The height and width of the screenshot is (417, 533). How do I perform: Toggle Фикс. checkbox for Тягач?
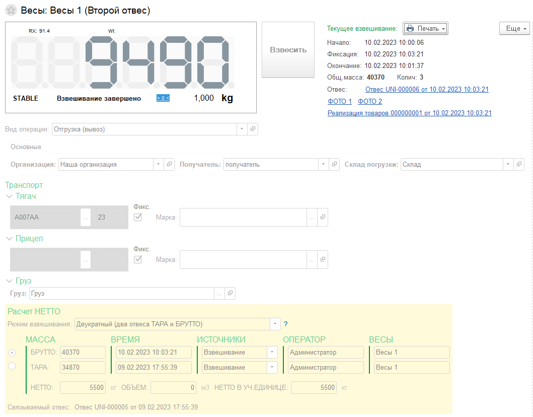pyautogui.click(x=137, y=217)
